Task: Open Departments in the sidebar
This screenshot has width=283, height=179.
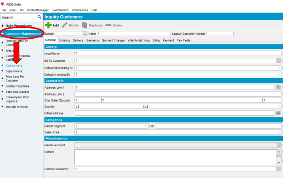Action: coord(14,71)
